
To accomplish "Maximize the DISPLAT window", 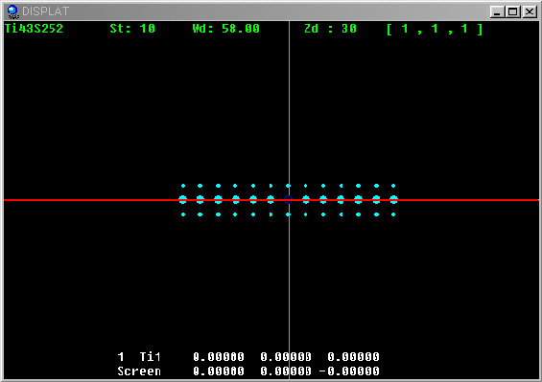I will [x=513, y=11].
